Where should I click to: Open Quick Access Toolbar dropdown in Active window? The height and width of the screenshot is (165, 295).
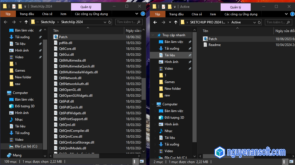click(175, 7)
